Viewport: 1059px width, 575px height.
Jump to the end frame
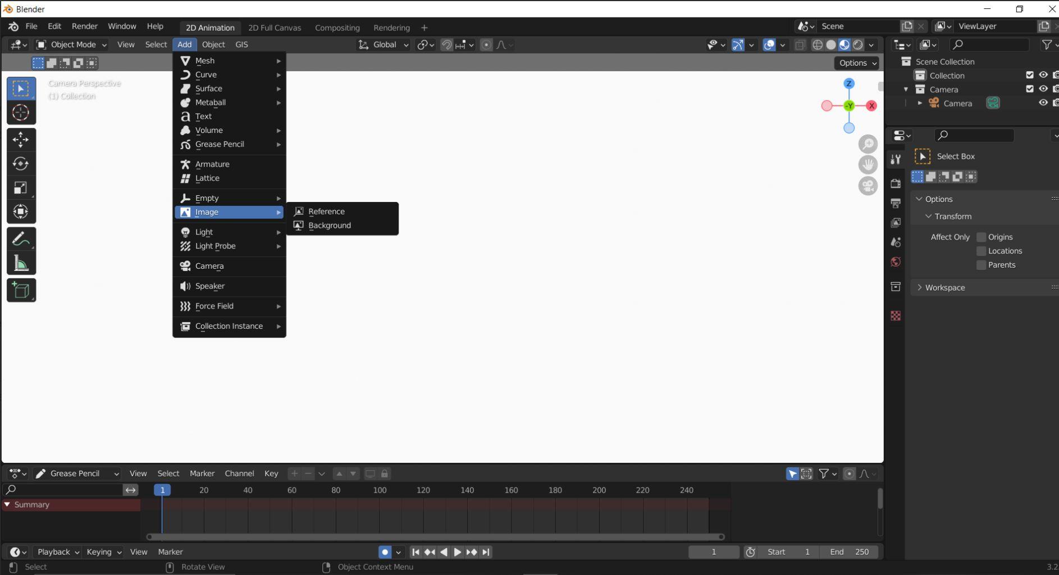pos(486,552)
